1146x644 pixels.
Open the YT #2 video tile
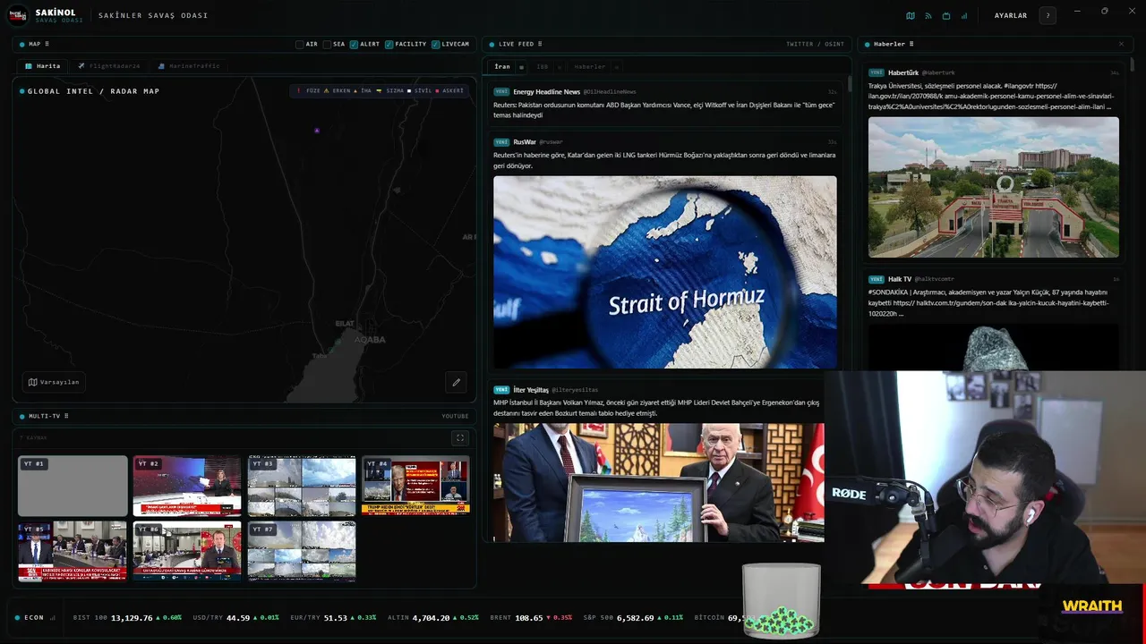(187, 487)
